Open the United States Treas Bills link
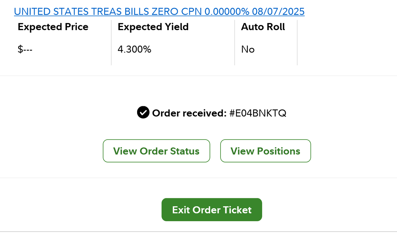Viewport: 397px width, 233px height. point(159,11)
